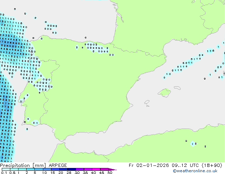Select the 40–45 mm magenta legend swatch

[96, 169]
